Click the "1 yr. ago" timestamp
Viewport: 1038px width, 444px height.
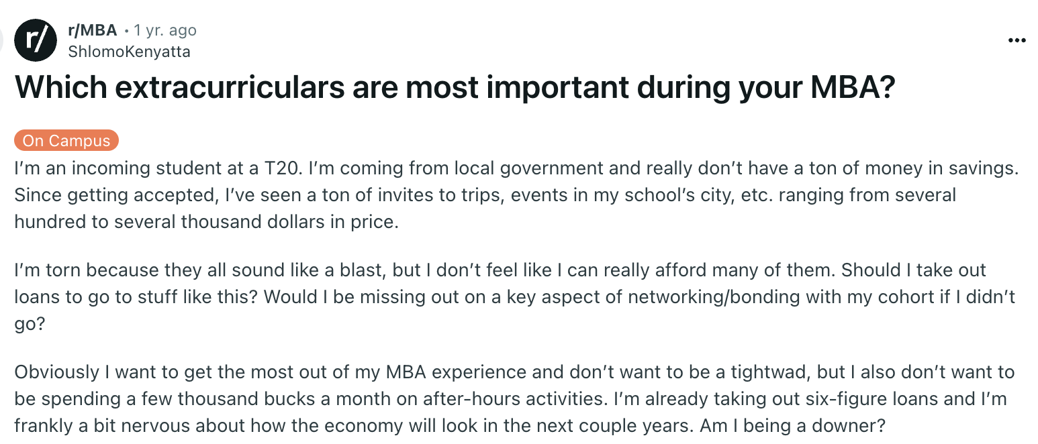pos(165,30)
